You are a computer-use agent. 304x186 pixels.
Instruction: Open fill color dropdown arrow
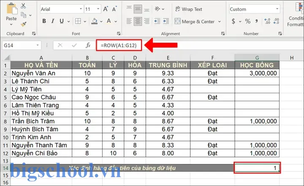point(101,22)
